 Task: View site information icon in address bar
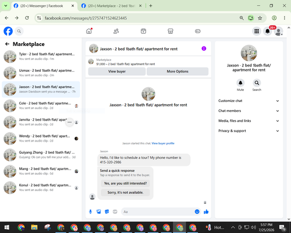pyautogui.click(x=39, y=18)
